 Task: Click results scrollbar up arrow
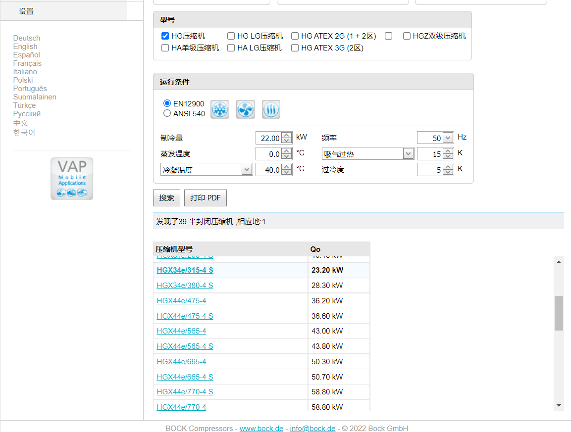pos(559,262)
